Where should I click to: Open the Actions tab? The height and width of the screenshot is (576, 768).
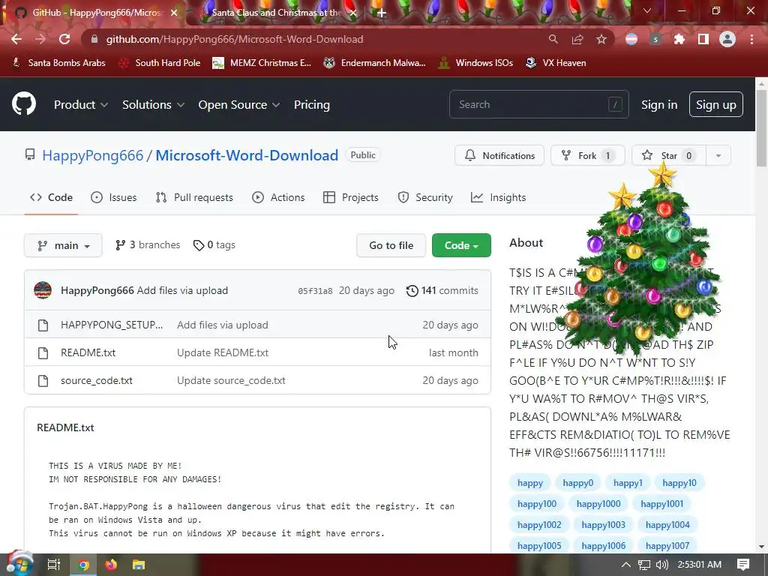coord(278,197)
